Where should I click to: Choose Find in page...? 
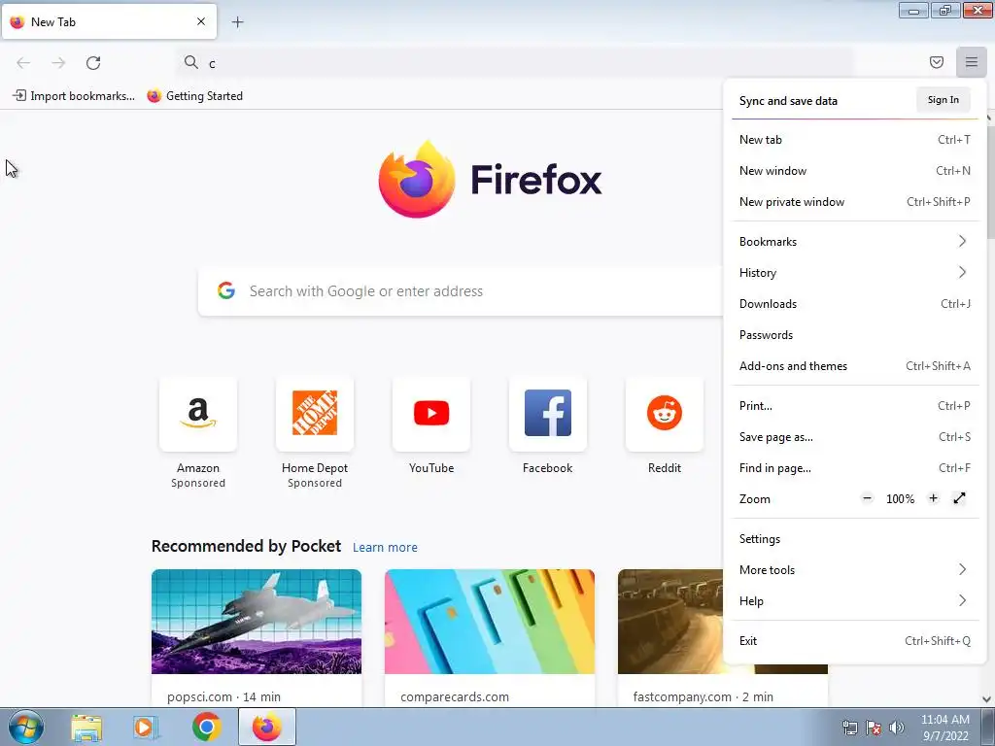[x=854, y=468]
